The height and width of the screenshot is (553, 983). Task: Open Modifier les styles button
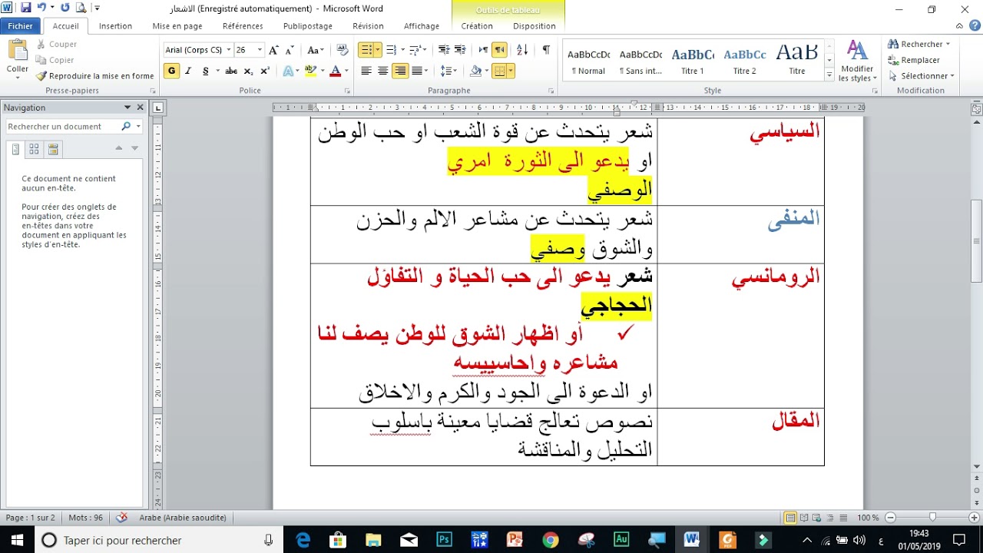pyautogui.click(x=857, y=61)
